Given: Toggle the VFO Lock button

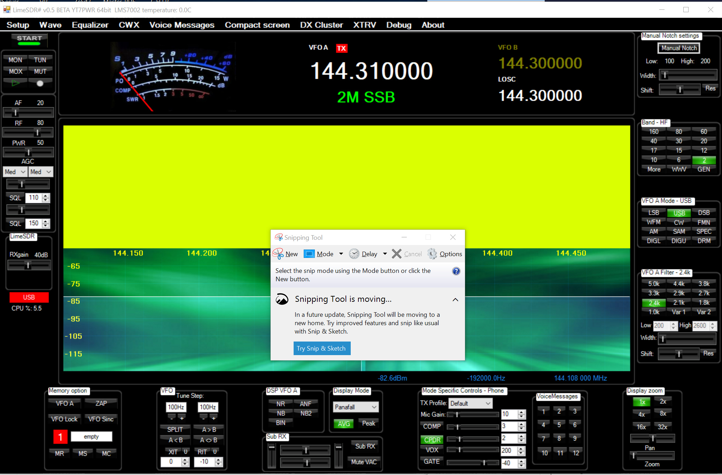Looking at the screenshot, I should (64, 419).
